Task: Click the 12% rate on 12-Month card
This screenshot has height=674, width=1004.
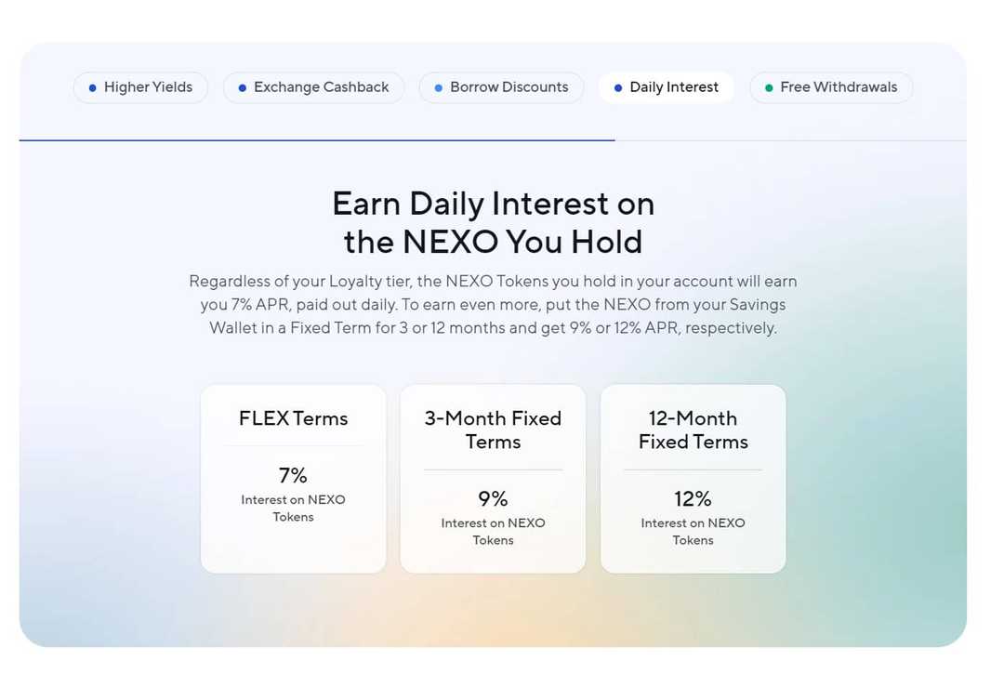Action: [x=693, y=498]
